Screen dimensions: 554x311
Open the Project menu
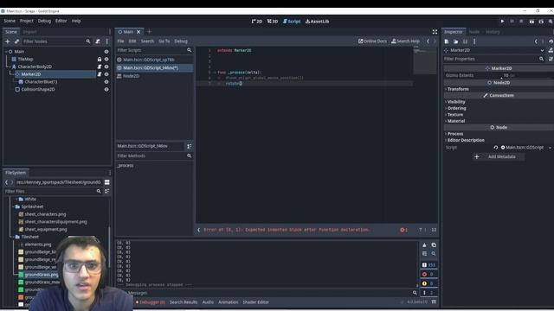pyautogui.click(x=27, y=21)
